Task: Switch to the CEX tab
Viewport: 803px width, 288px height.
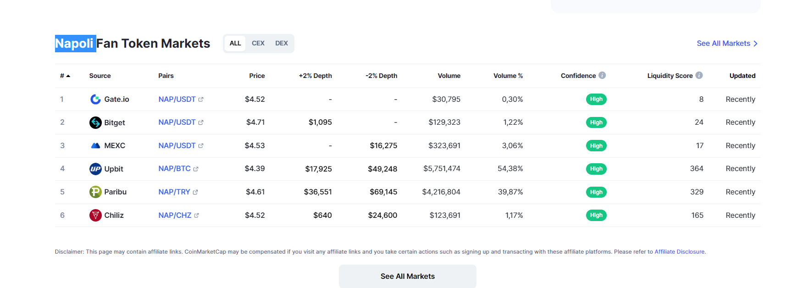Action: [x=258, y=43]
